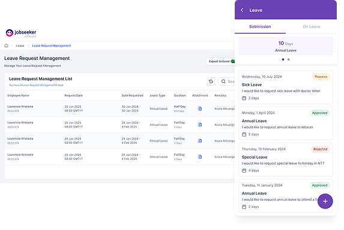The width and height of the screenshot is (344, 230).
Task: Click the 4 Leave Request Management link
Action: (x=37, y=85)
